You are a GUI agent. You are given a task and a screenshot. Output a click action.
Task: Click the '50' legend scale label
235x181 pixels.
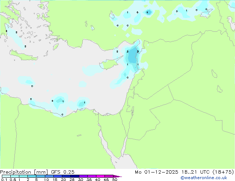tap(115, 180)
